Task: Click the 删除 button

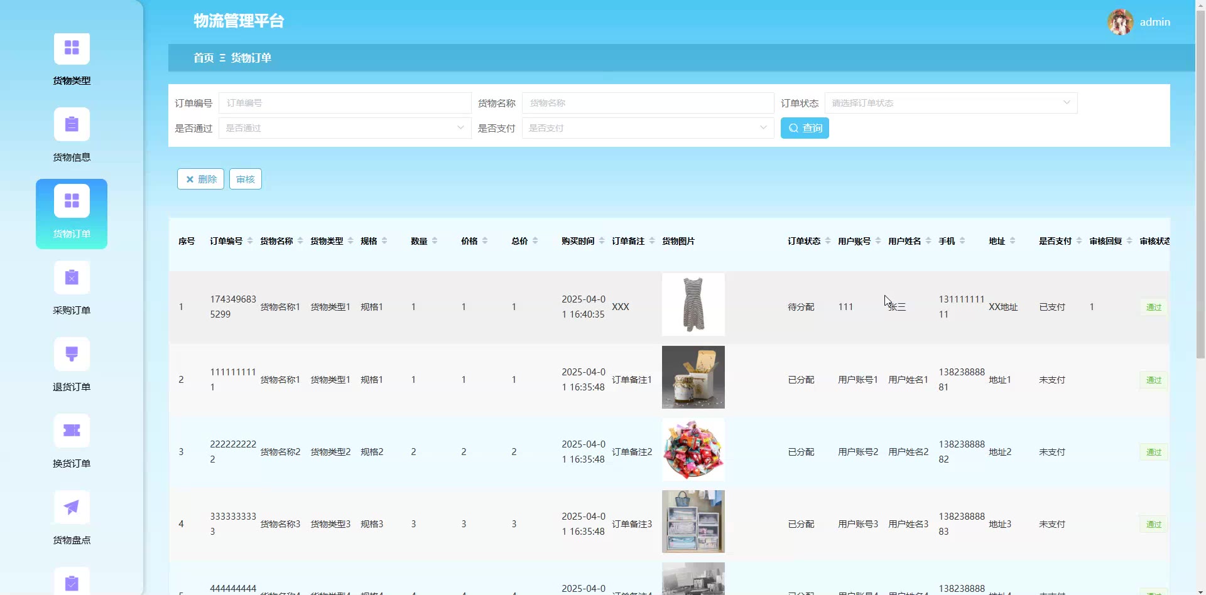Action: click(200, 180)
